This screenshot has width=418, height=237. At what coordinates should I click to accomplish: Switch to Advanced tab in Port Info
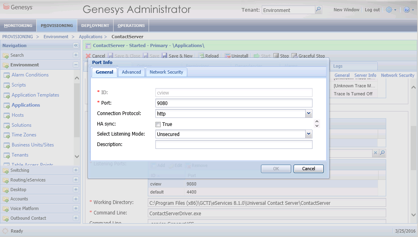tap(131, 72)
